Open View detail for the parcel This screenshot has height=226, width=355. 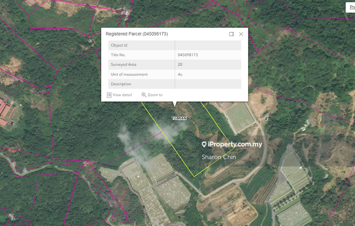(x=120, y=95)
